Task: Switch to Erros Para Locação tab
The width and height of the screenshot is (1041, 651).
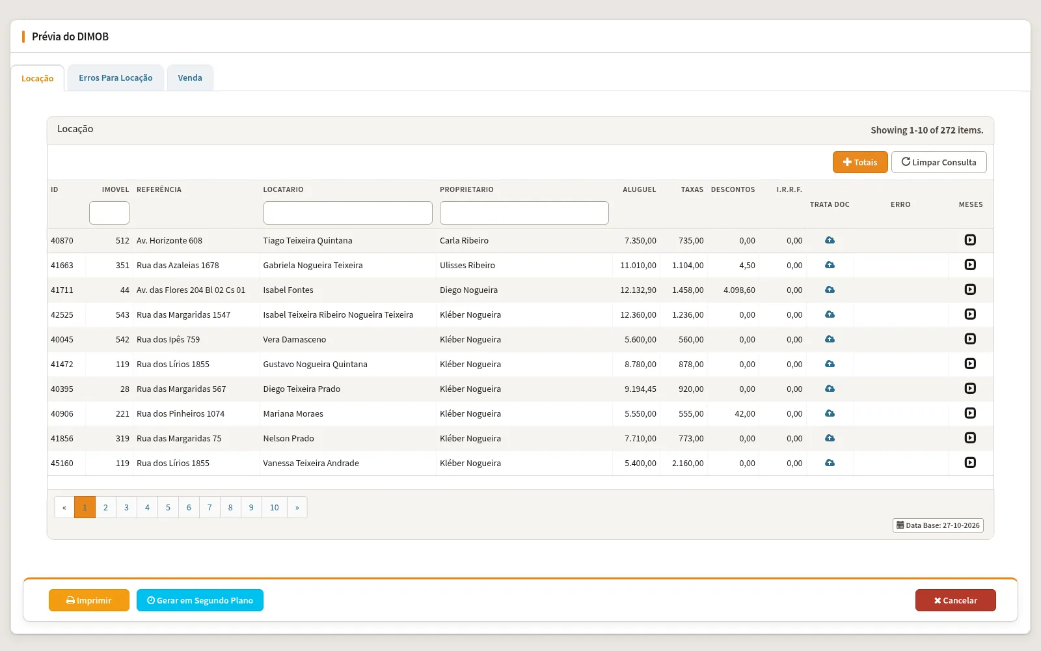Action: (116, 78)
